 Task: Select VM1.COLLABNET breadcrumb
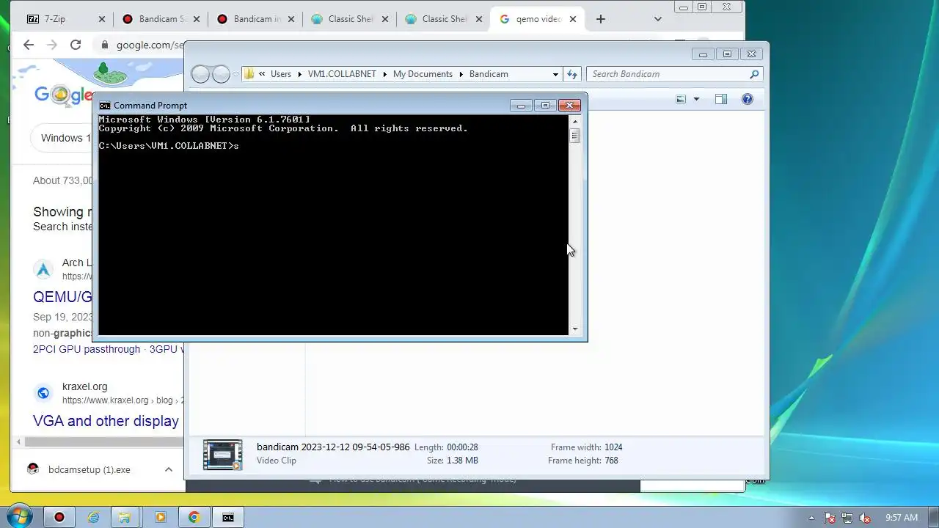(x=342, y=74)
